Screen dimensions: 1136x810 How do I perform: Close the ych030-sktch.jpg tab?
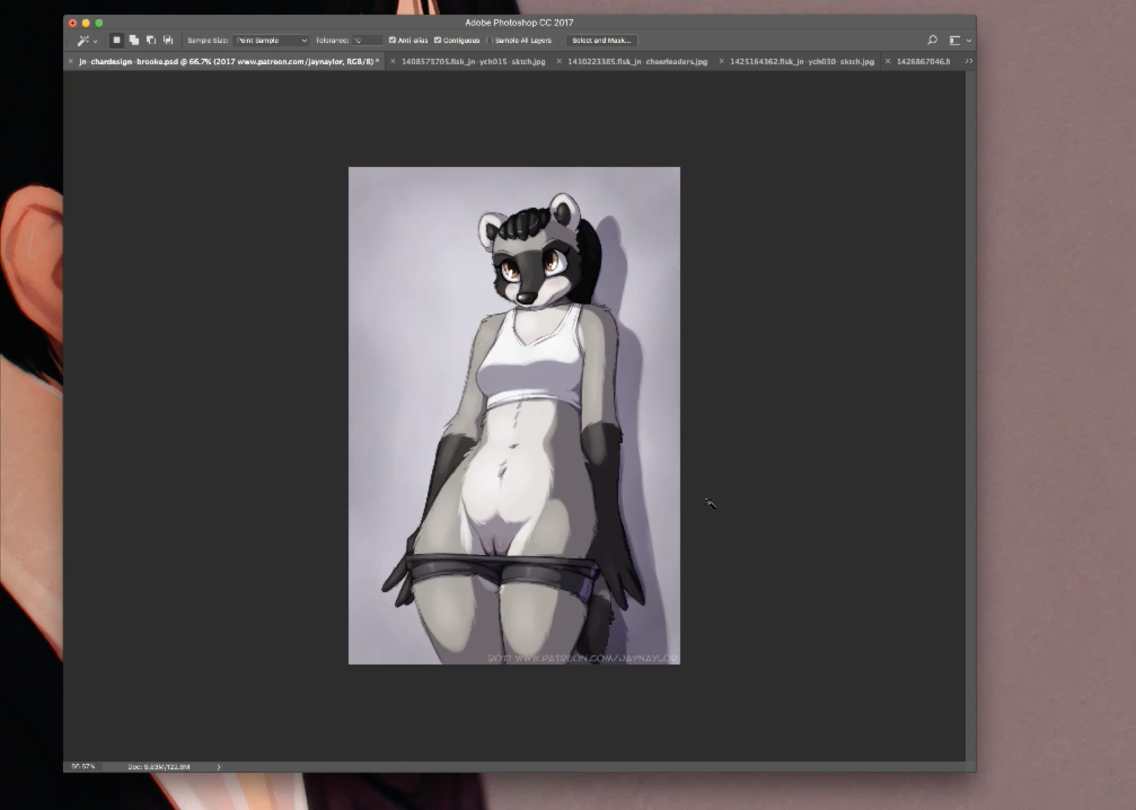tap(721, 61)
